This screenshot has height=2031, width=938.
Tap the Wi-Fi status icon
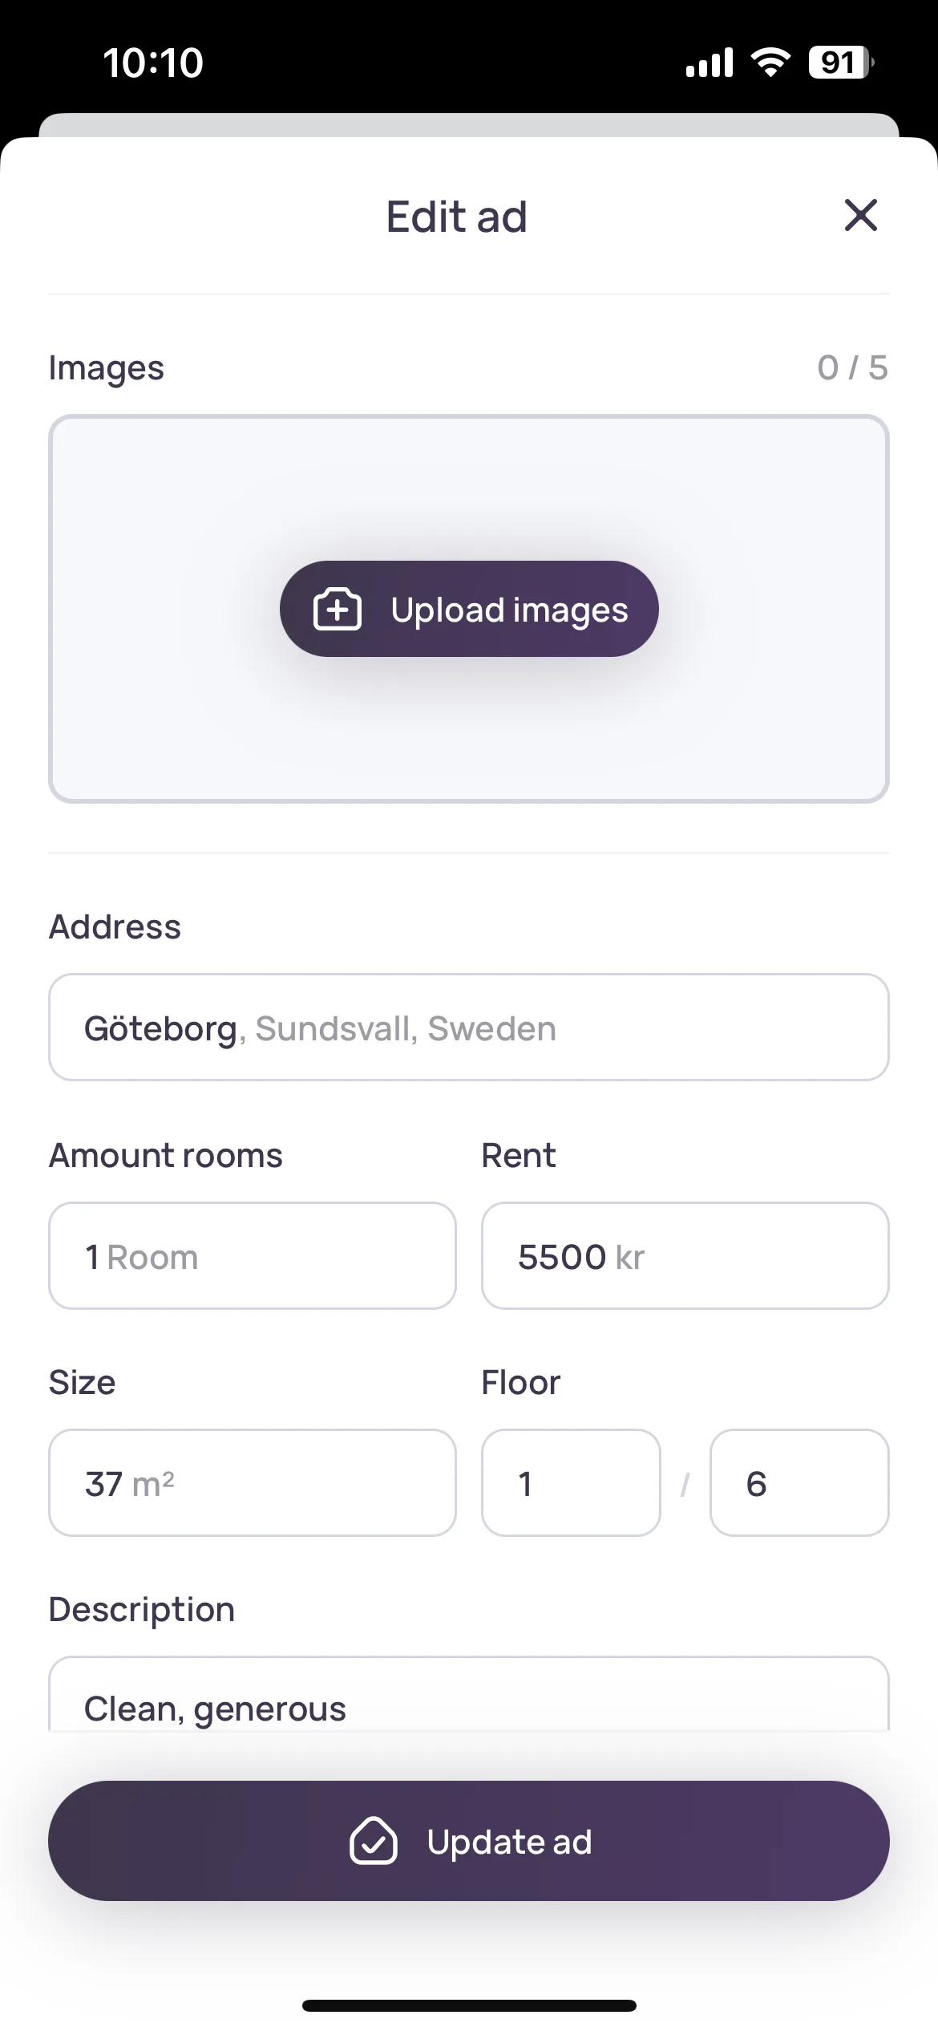coord(770,62)
